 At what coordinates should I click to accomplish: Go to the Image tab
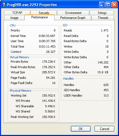[14, 18]
